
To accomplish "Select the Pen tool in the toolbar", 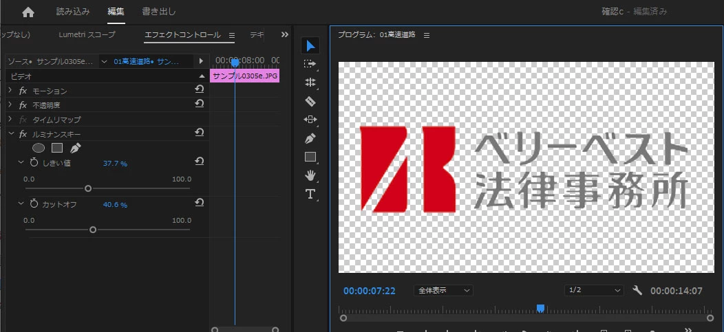I will point(310,138).
